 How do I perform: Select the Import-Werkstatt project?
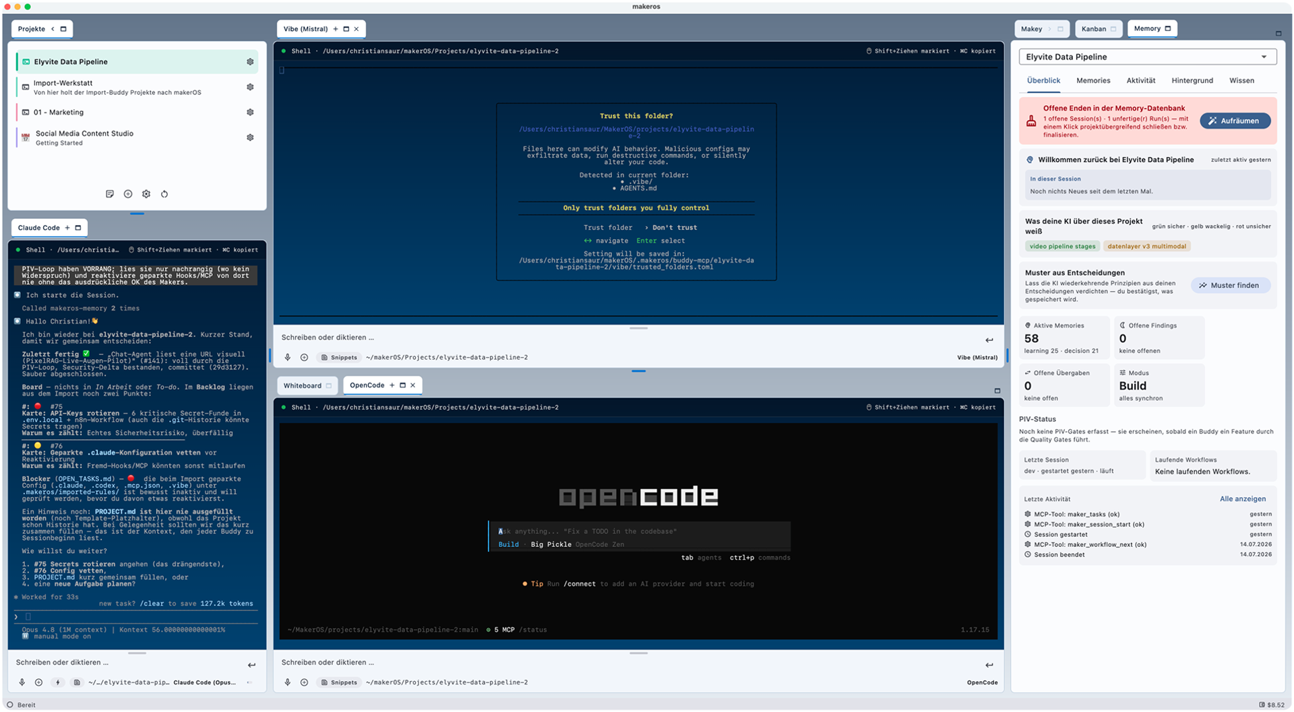pos(137,87)
